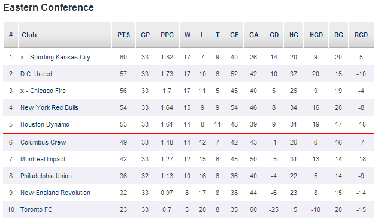378x222 pixels.
Task: Click New England Revolution team name
Action: point(55,193)
